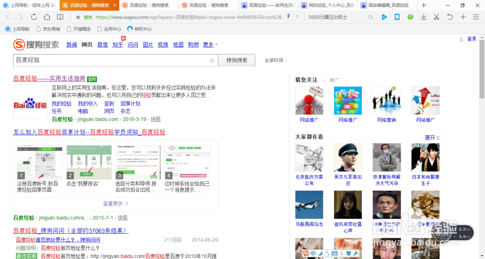Open the browser home page icon
The height and width of the screenshot is (259, 485).
[x=47, y=17]
